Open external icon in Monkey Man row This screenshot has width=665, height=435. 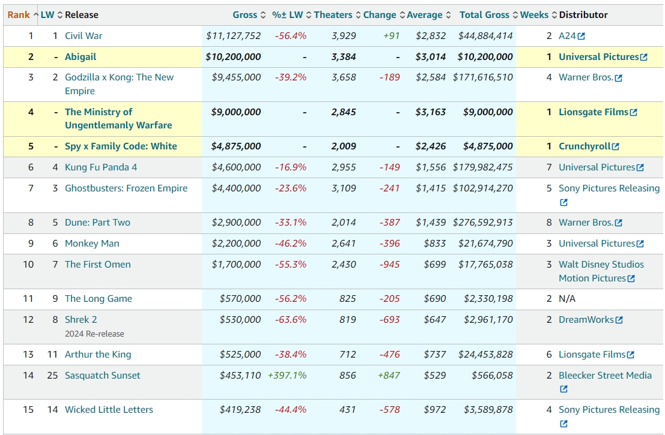[x=640, y=244]
